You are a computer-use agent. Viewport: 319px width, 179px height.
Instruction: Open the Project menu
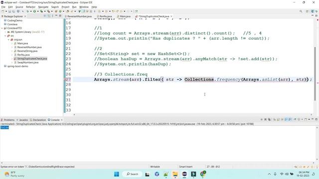[65, 7]
